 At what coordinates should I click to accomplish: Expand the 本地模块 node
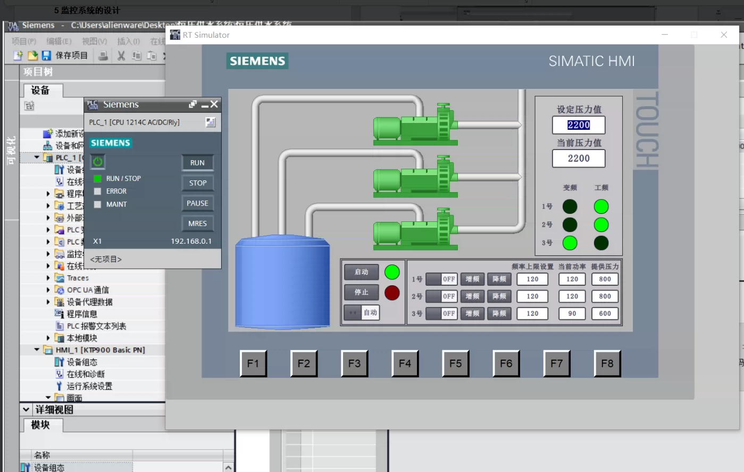tap(48, 338)
